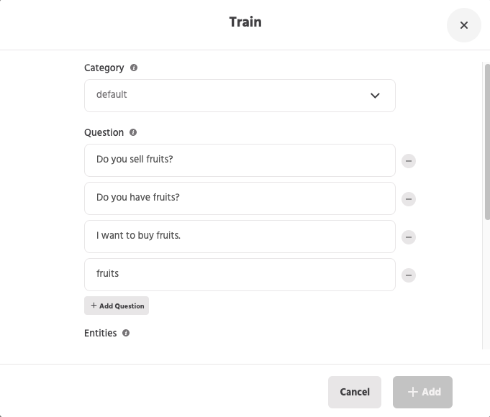
Task: Expand the Category chevron arrow
Action: [375, 96]
